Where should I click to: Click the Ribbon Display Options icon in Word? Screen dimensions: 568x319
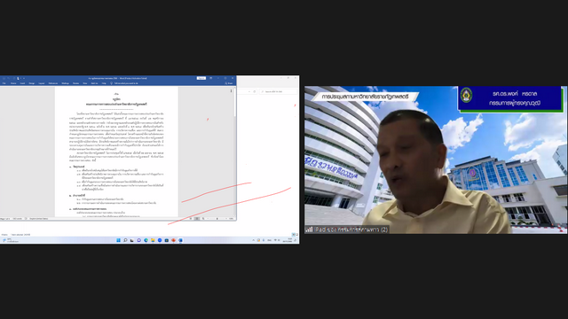(211, 78)
